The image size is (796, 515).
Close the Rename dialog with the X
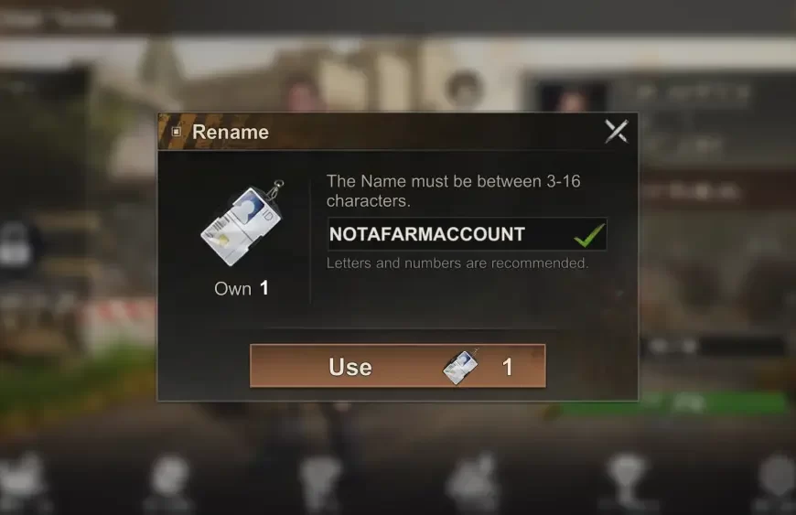[x=617, y=132]
